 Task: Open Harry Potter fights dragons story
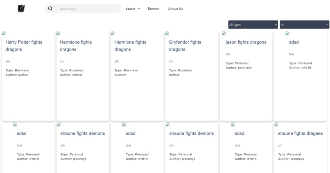(x=24, y=46)
